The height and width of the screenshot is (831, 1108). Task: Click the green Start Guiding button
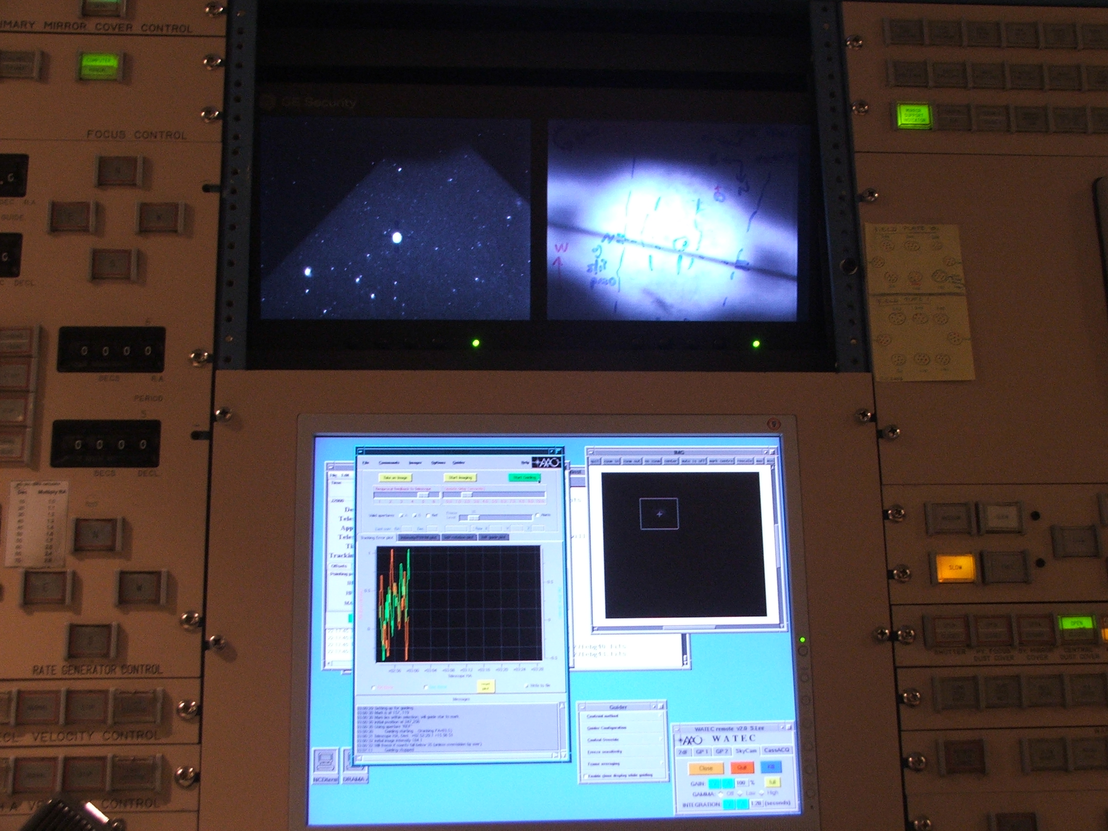click(524, 478)
